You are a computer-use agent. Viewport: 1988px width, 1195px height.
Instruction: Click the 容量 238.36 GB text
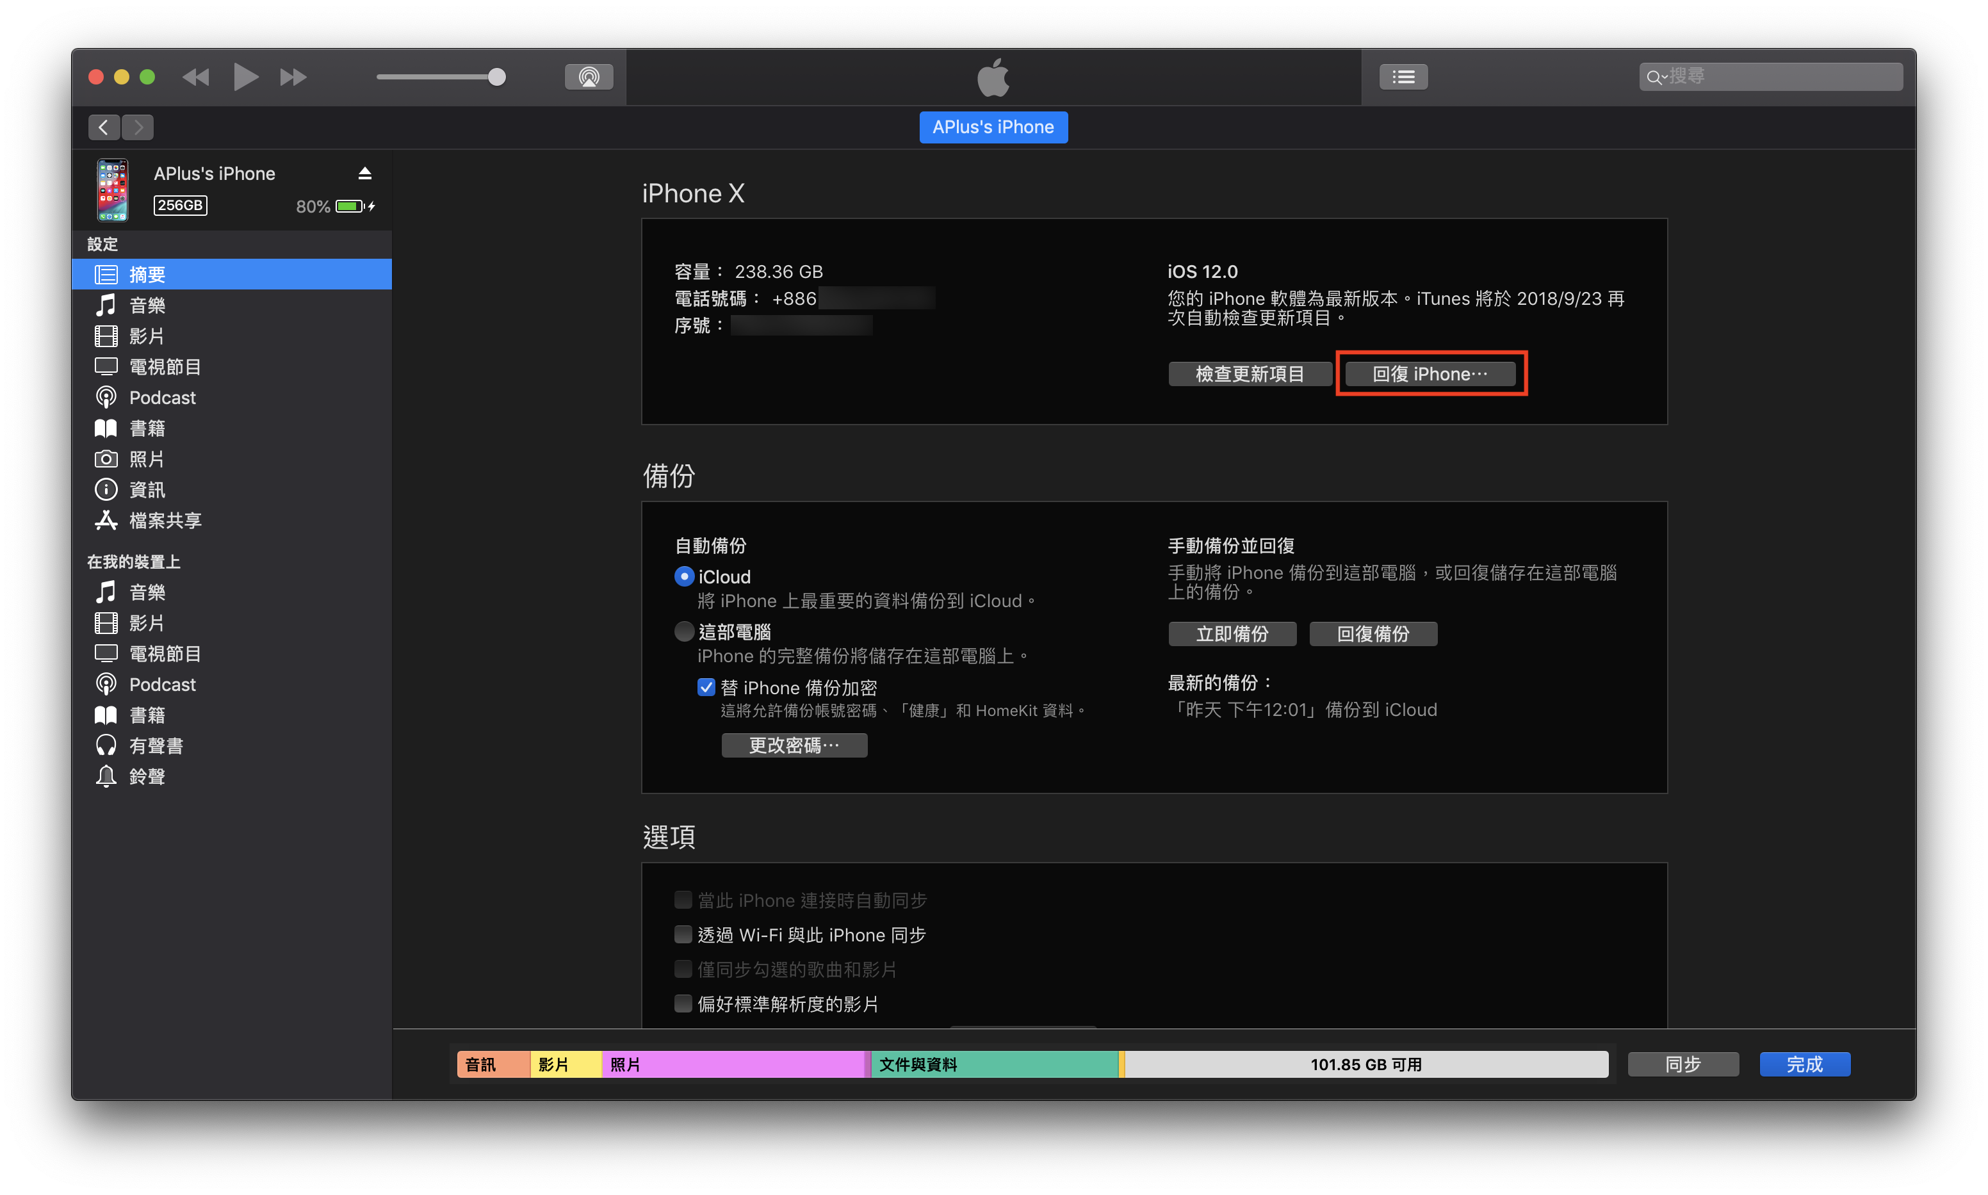[x=749, y=272]
